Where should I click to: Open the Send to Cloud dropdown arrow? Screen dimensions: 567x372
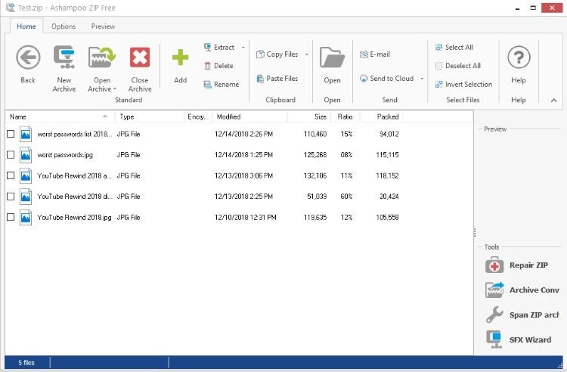[422, 79]
